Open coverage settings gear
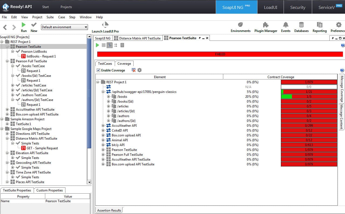 [140, 70]
